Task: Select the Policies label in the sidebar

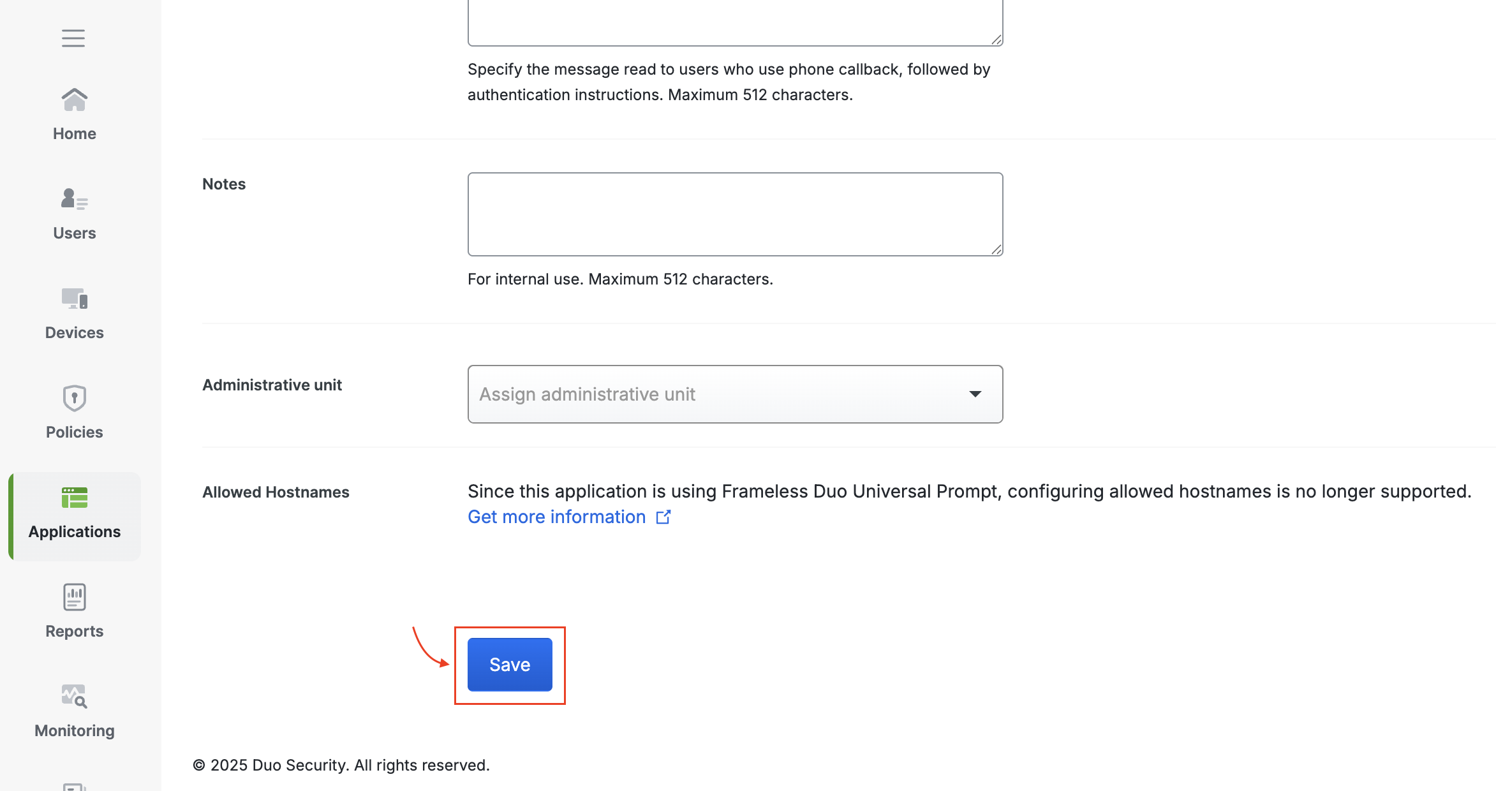Action: click(x=75, y=432)
